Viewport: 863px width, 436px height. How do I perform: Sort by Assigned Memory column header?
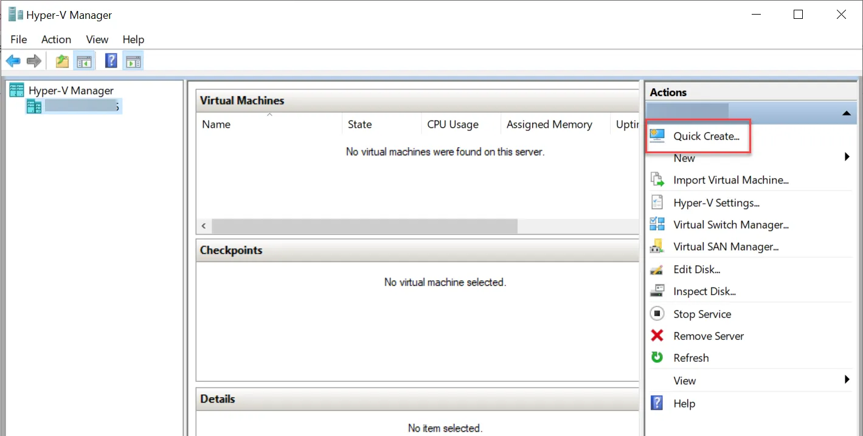555,124
